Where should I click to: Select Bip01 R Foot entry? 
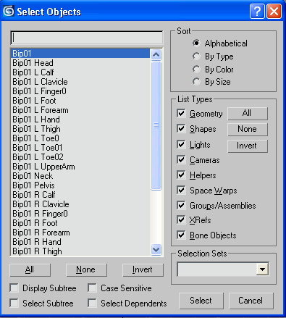click(x=80, y=223)
